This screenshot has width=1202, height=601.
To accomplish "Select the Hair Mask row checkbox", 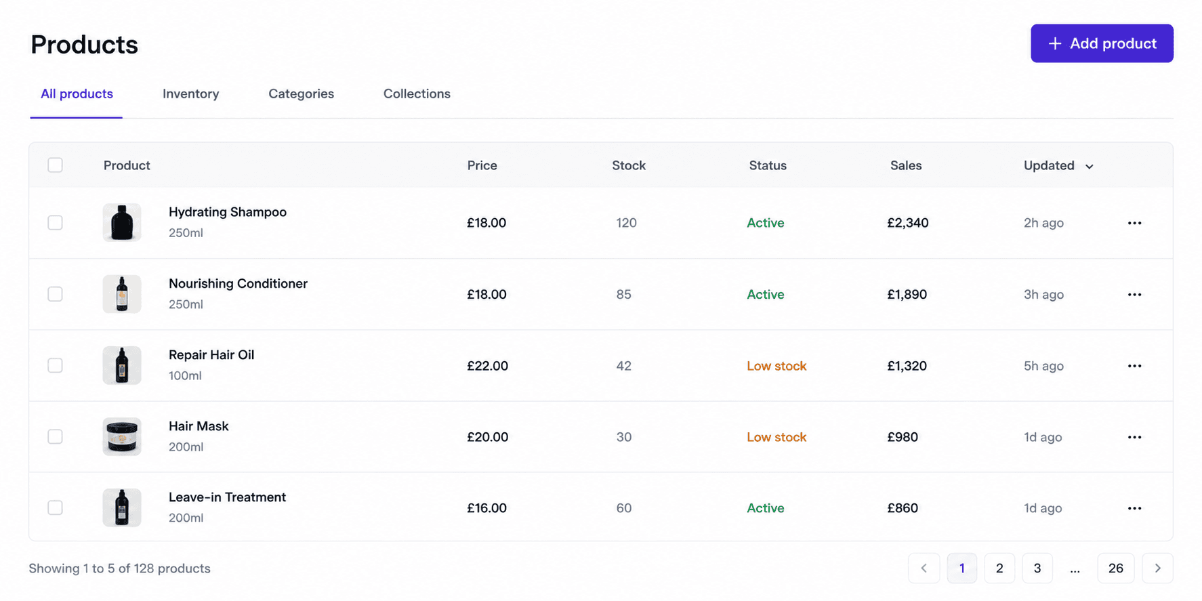I will (x=56, y=436).
